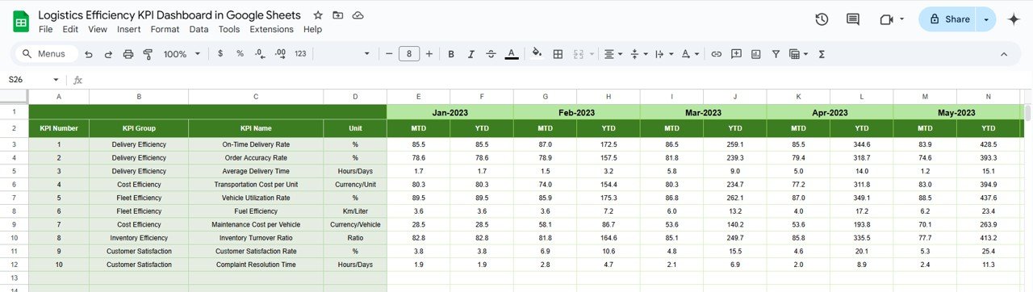Open vertical align dropdown
The width and height of the screenshot is (1033, 292).
(638, 54)
